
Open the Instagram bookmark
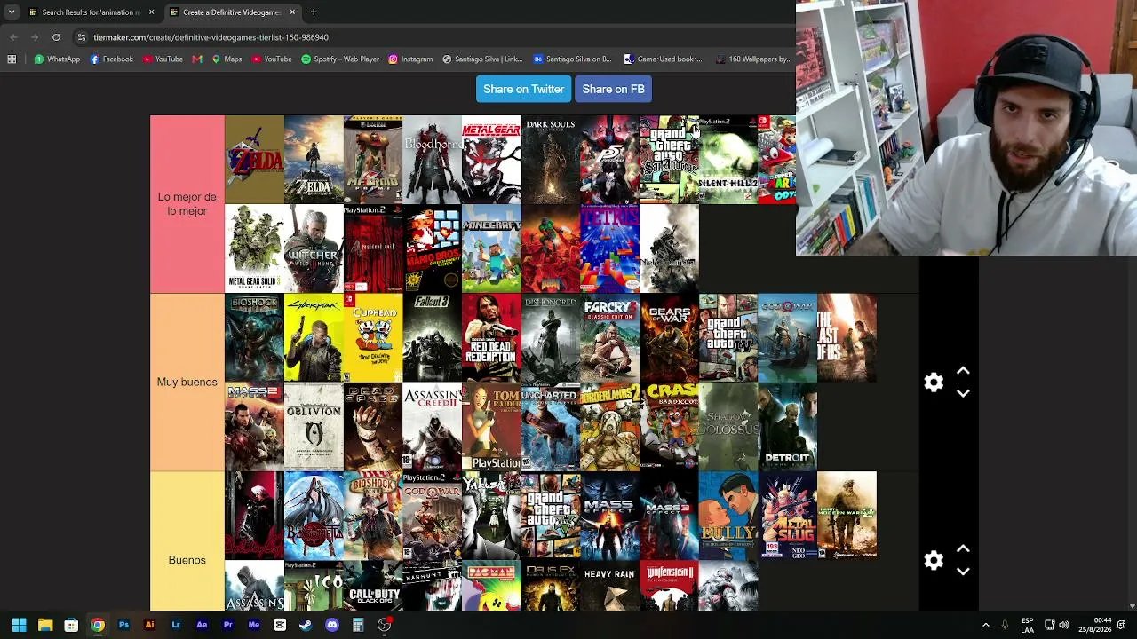pos(410,59)
